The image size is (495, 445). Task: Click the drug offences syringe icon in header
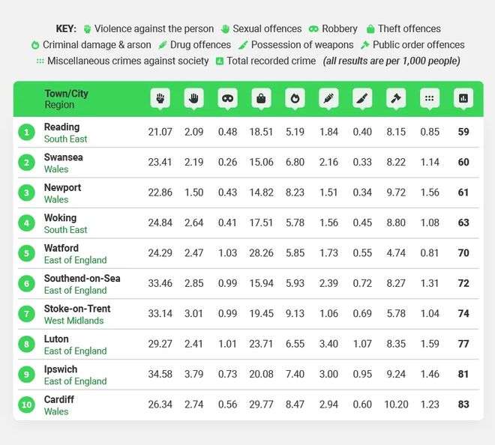tap(328, 98)
